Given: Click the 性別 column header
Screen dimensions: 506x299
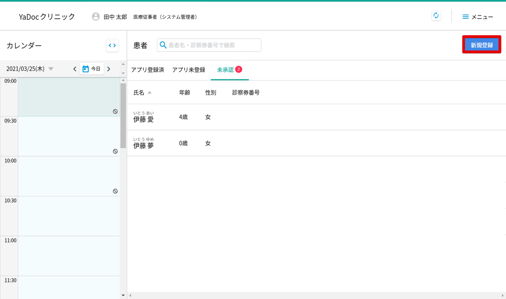Looking at the screenshot, I should tap(210, 93).
